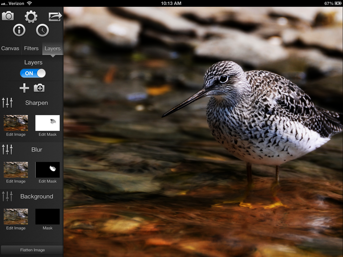This screenshot has height=257, width=343.
Task: Tap the Wi-Fi icon in status bar
Action: (29, 3)
